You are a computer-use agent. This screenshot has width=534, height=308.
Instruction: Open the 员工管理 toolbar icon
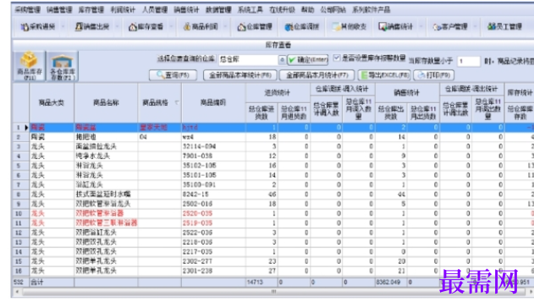(x=504, y=26)
